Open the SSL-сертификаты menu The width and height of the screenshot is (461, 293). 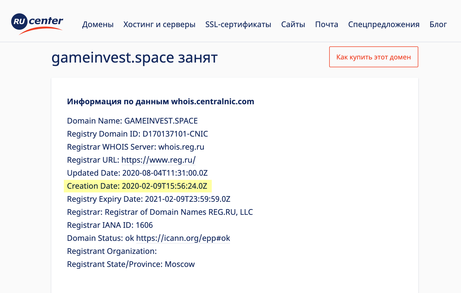coord(238,25)
